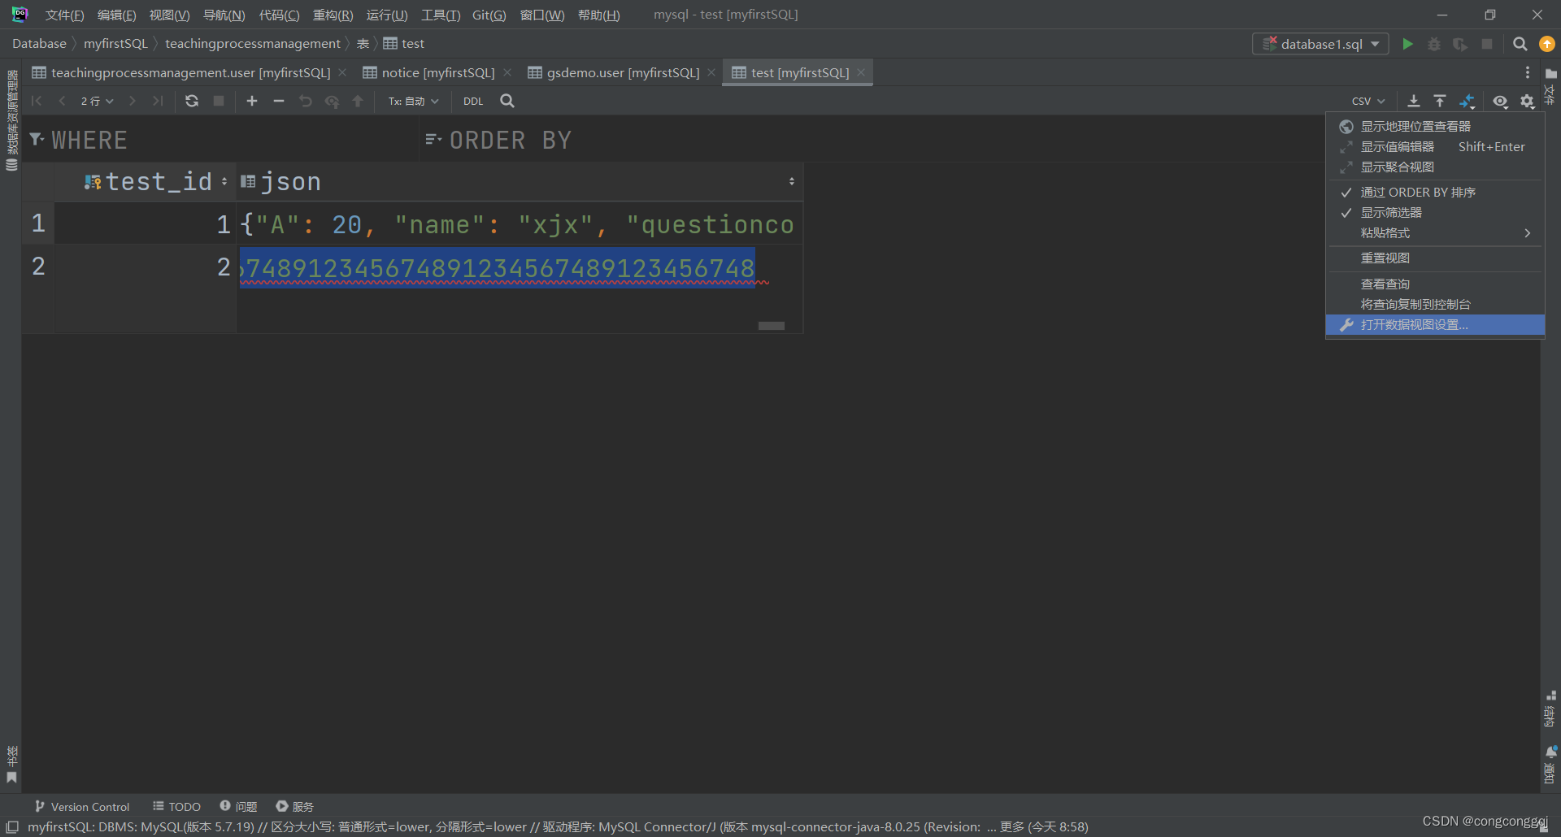Open database explorer side panel
The height and width of the screenshot is (837, 1561).
pyautogui.click(x=12, y=119)
